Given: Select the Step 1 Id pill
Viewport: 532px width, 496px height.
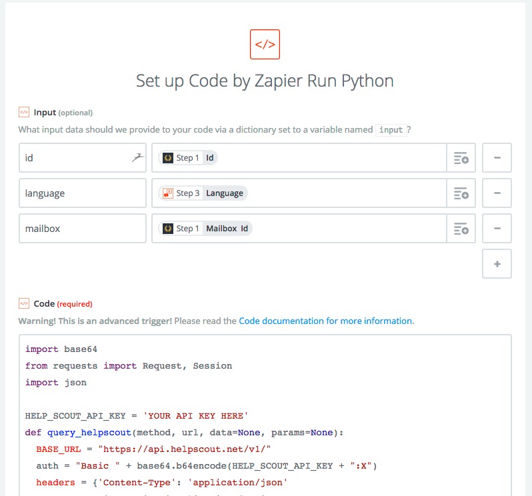Looking at the screenshot, I should coord(188,158).
